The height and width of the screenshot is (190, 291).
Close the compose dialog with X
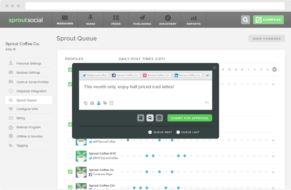coord(214,68)
